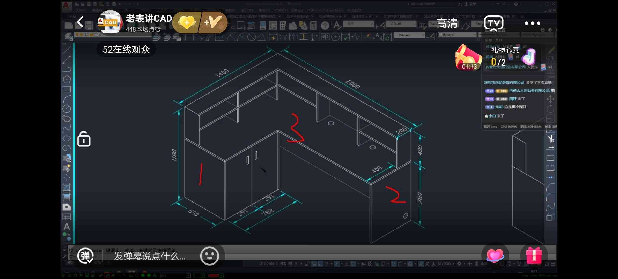
Task: Select the Spline draw tool
Action: [x=67, y=128]
